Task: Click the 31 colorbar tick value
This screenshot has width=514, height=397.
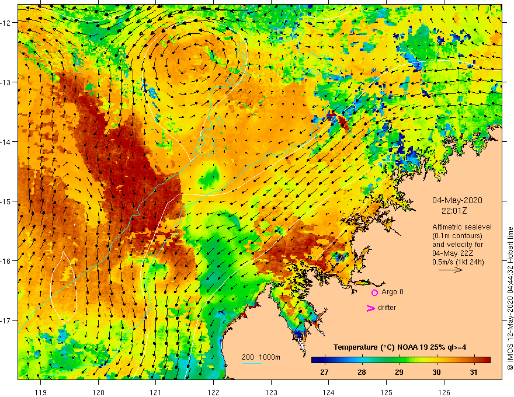Action: pos(473,372)
